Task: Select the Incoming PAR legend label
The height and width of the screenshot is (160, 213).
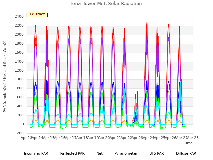Action: 36,153
